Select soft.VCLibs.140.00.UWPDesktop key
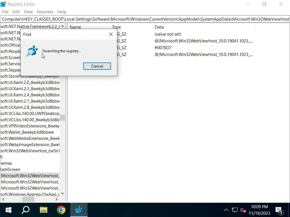The height and width of the screenshot is (217, 290). tap(30, 114)
